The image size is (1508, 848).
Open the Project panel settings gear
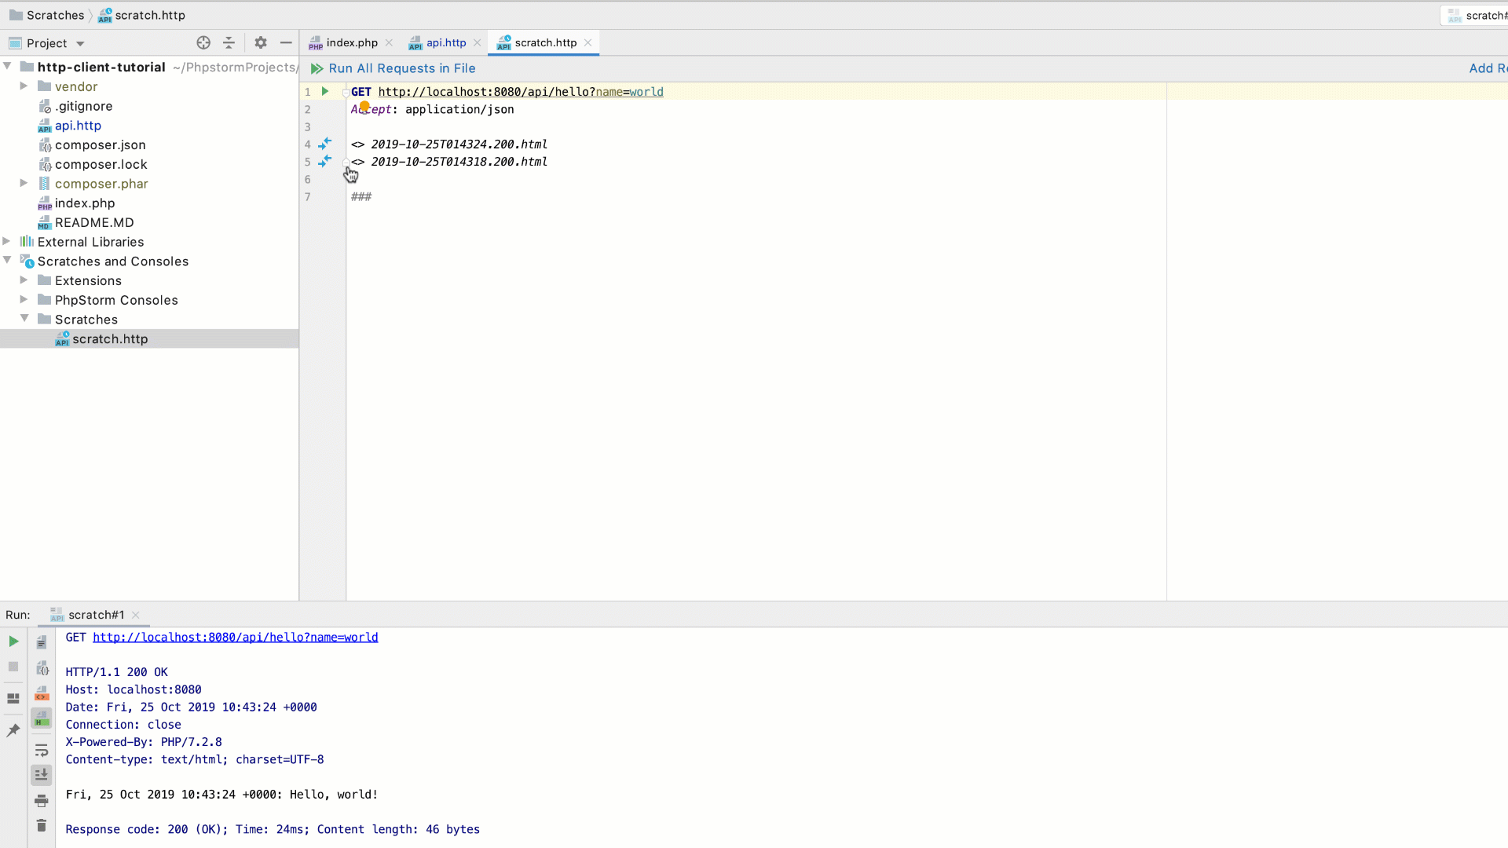coord(260,43)
